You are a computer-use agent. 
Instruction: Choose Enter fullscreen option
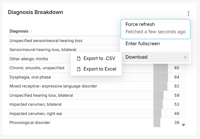[x=156, y=44]
